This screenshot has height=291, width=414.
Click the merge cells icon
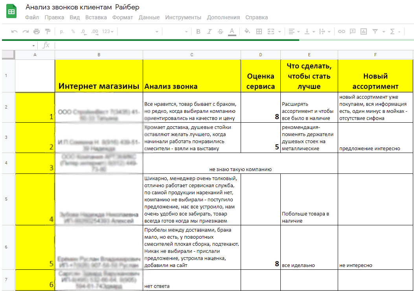point(271,32)
